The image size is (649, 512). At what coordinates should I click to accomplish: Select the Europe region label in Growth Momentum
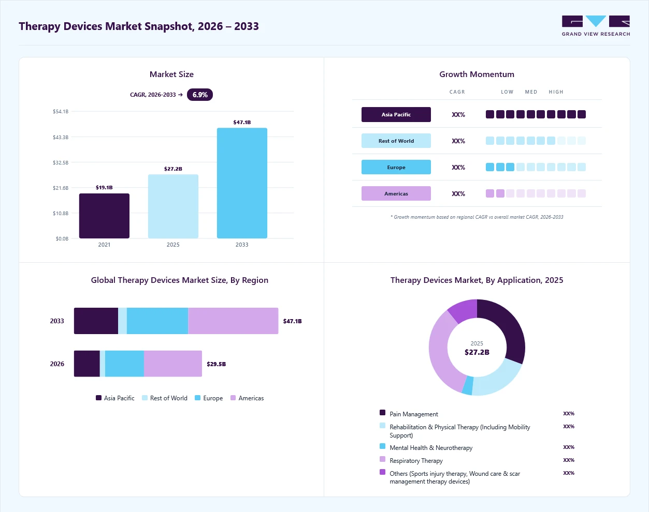coord(396,167)
